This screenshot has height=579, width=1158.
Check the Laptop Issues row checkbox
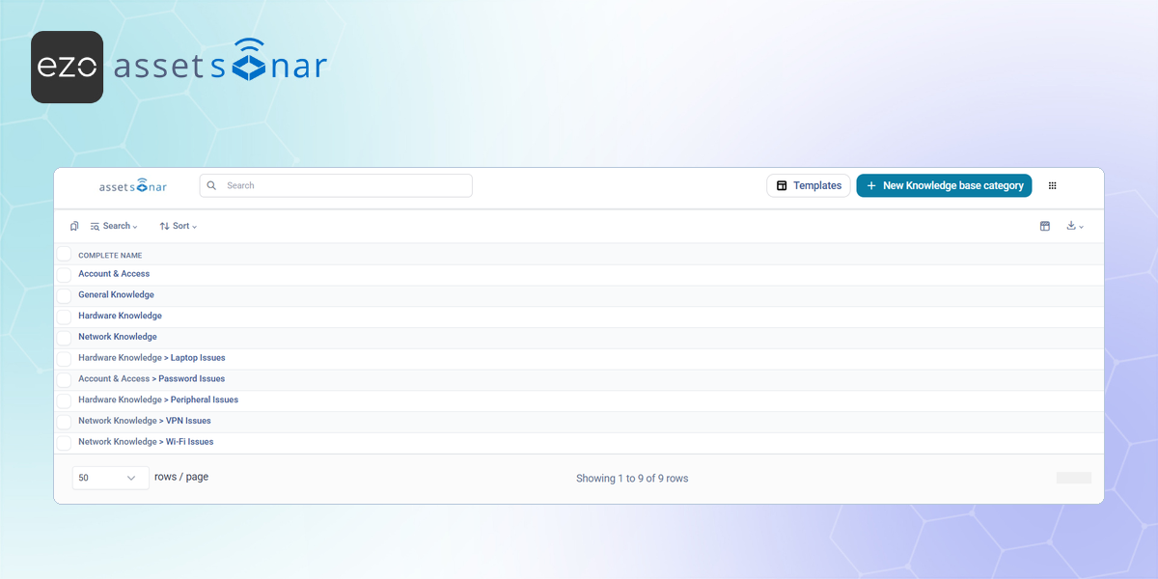click(64, 359)
